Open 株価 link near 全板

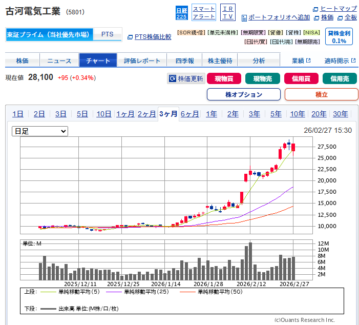327,17
